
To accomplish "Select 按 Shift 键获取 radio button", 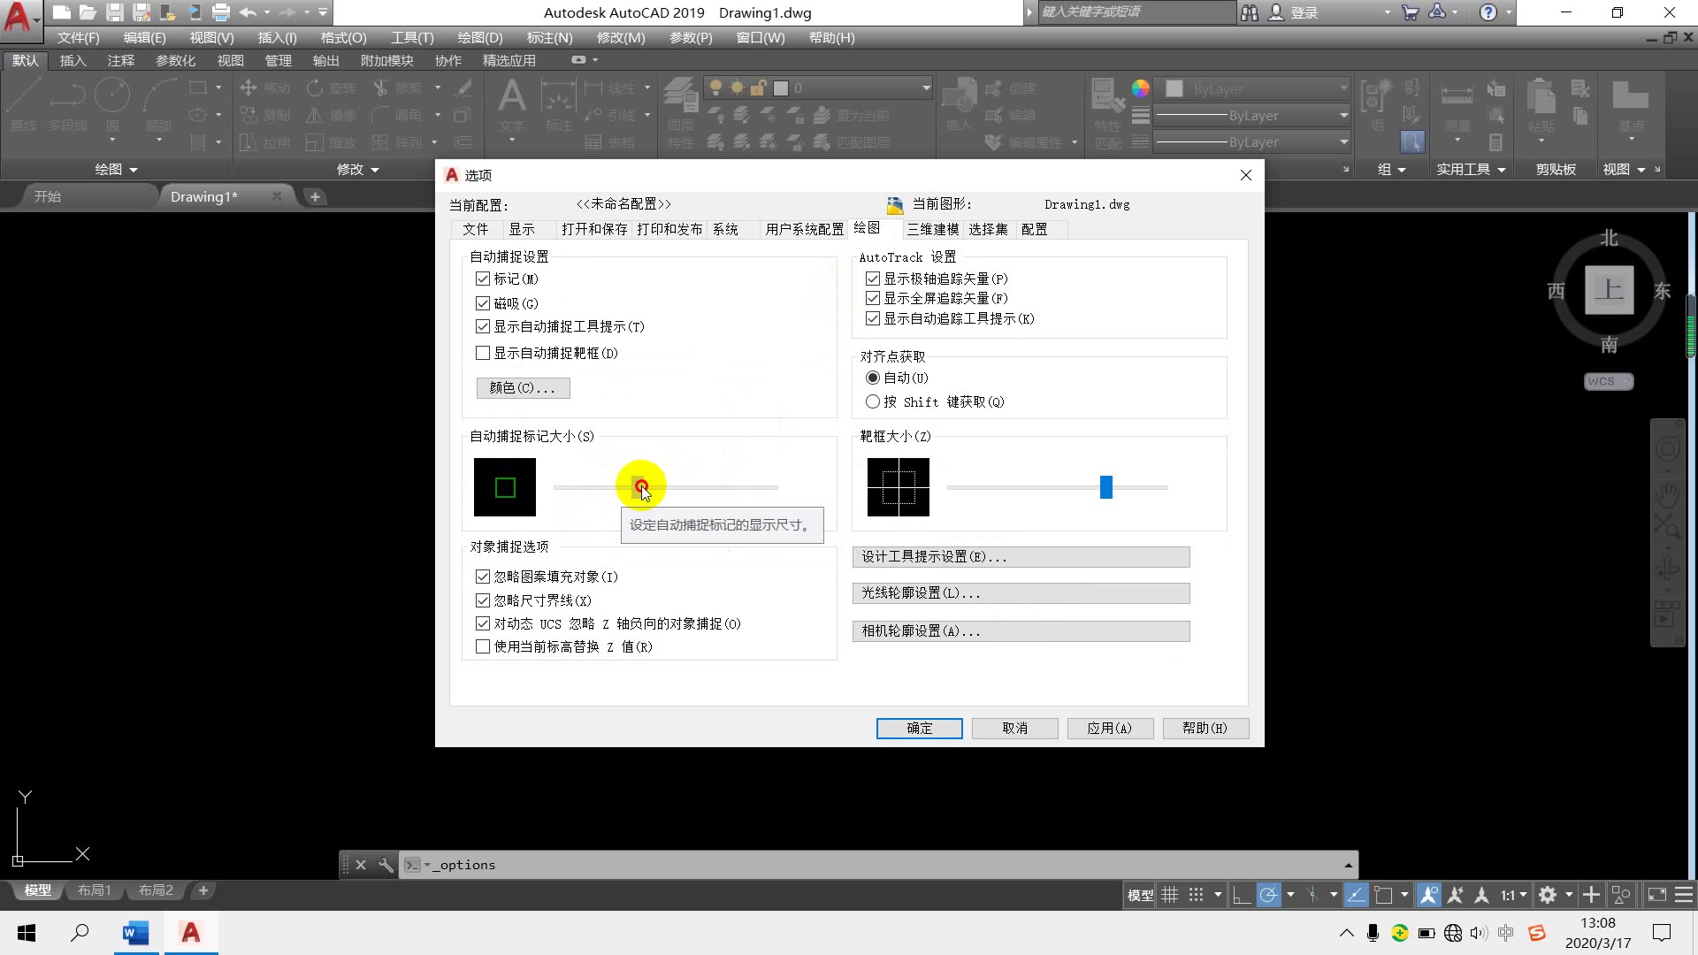I will [x=873, y=401].
